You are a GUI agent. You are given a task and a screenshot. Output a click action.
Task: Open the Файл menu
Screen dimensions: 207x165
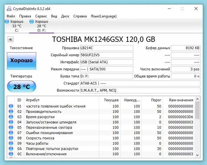(x=11, y=16)
